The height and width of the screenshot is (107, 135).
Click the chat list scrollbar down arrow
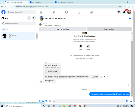coord(37,39)
